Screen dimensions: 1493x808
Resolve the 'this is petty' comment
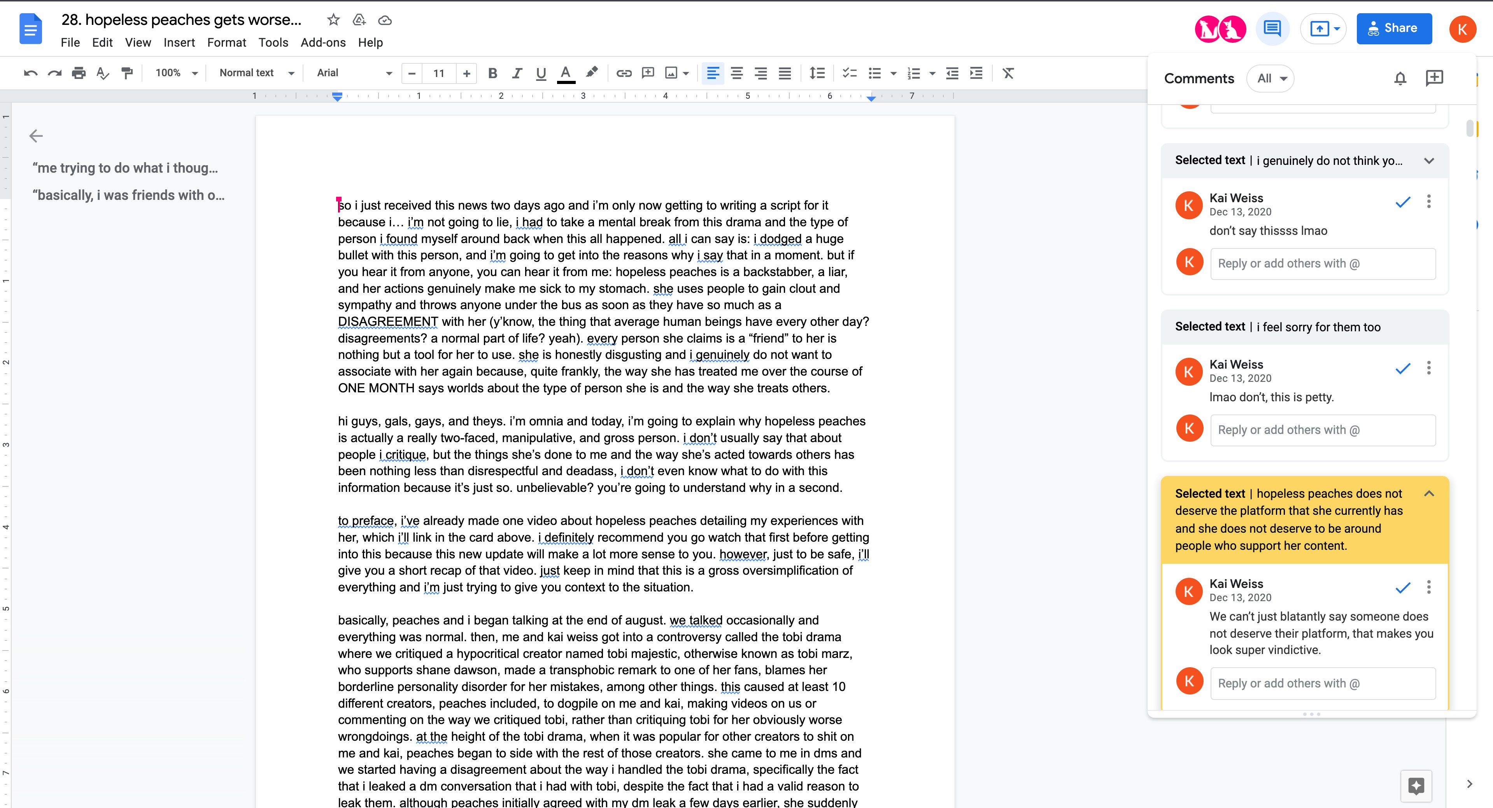pyautogui.click(x=1403, y=368)
